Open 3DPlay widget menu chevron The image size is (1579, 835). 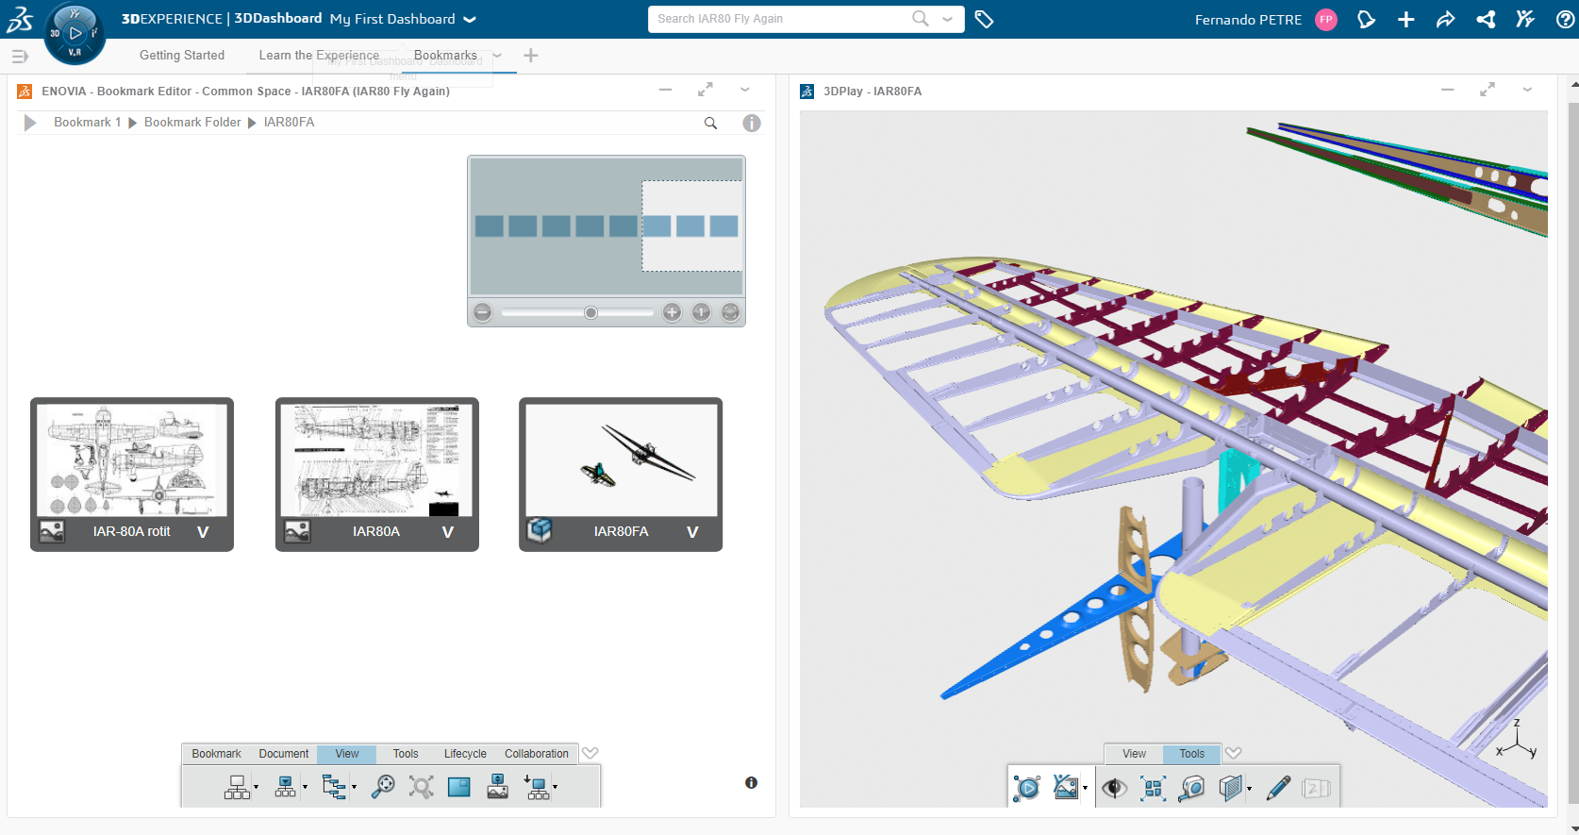coord(1527,91)
